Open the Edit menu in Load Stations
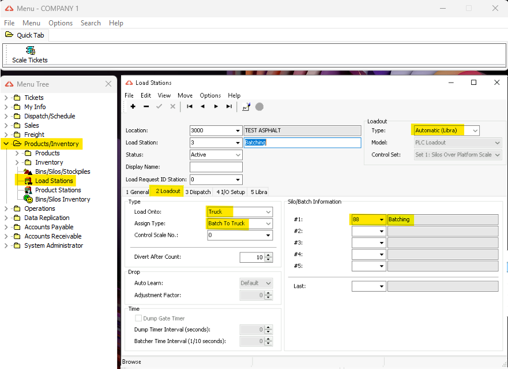The image size is (508, 369). 146,95
